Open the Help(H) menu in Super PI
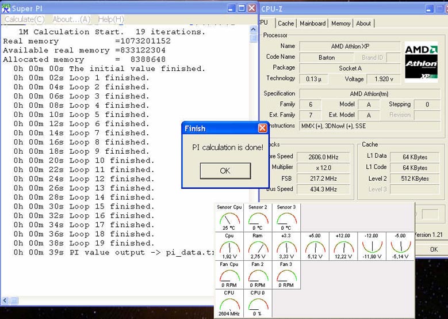This screenshot has height=319, width=448. coord(111,20)
